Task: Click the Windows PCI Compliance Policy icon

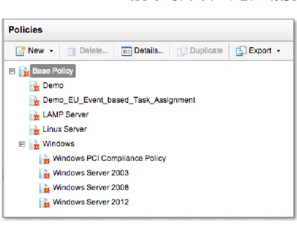Action: [44, 159]
